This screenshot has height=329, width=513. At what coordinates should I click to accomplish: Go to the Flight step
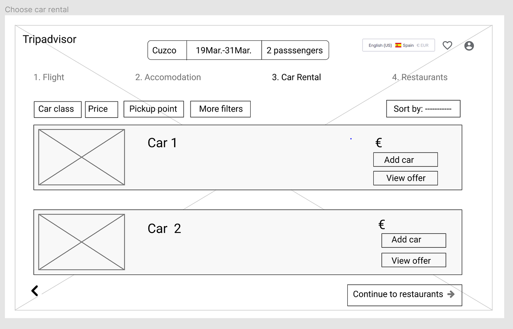49,77
